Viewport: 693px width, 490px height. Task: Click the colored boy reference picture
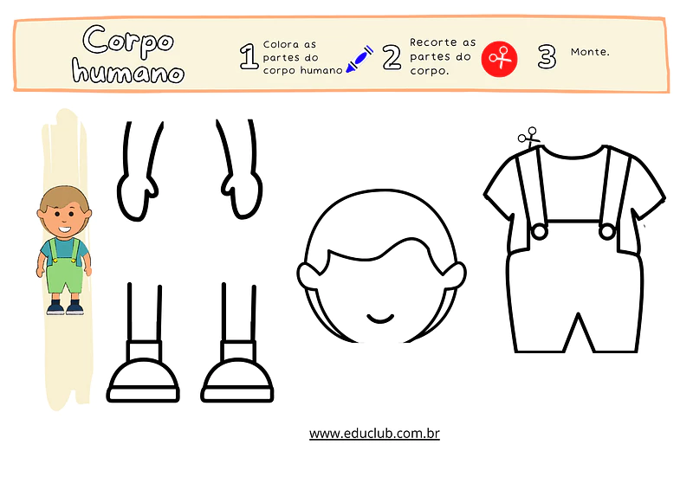coord(65,251)
